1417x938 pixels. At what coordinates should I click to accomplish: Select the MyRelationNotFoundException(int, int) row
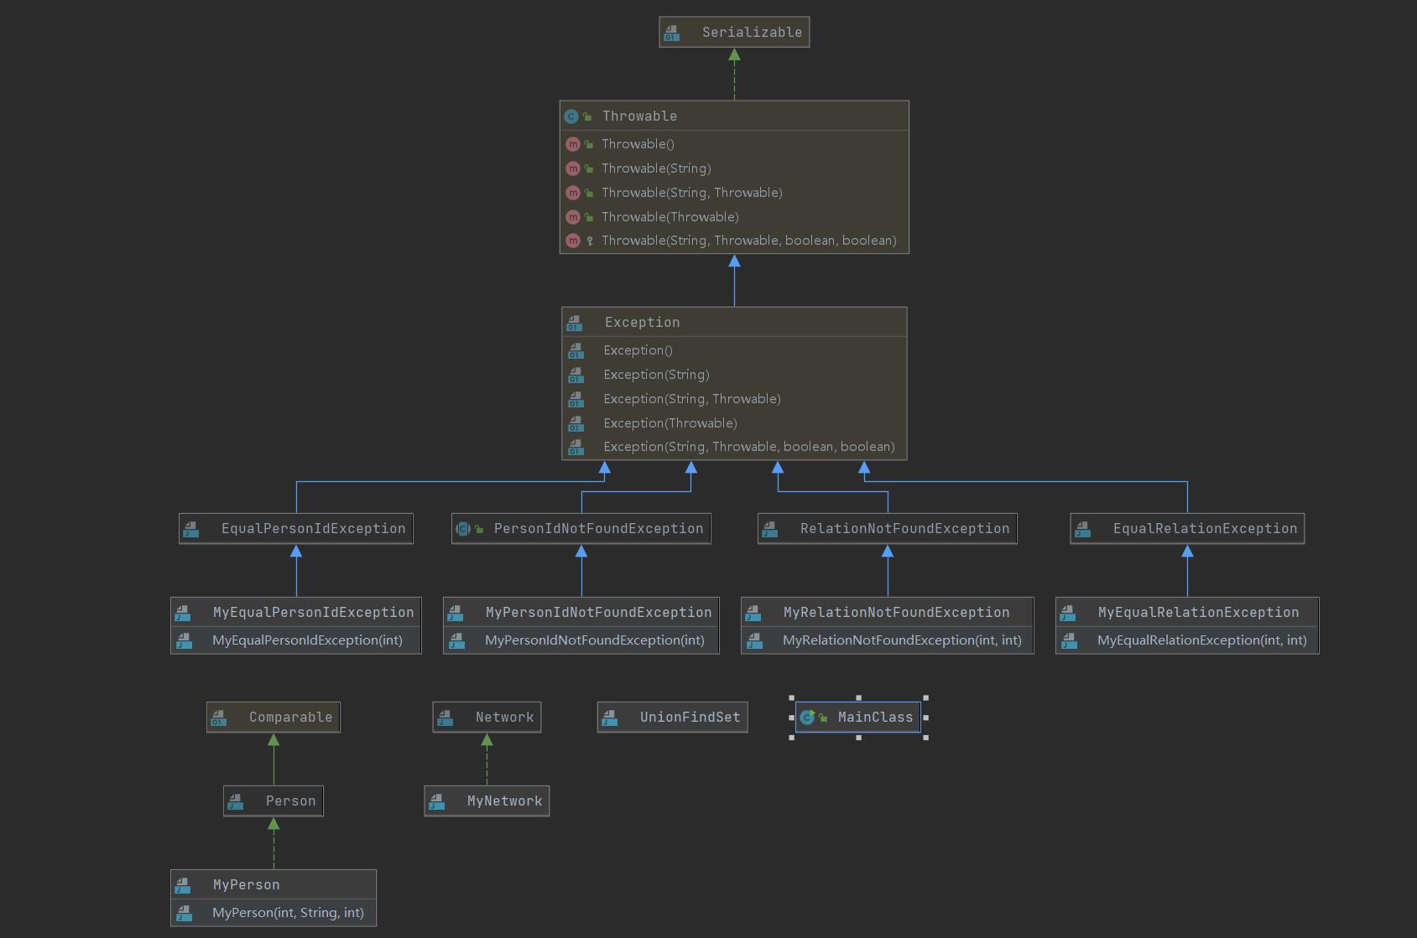tap(888, 640)
